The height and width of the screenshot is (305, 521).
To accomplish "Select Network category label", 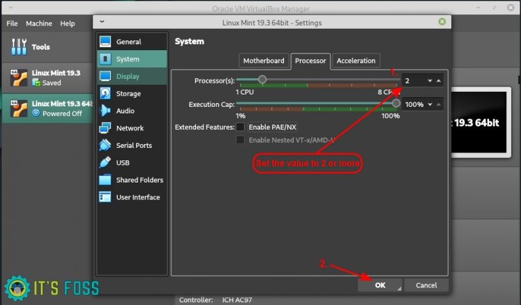I will point(130,128).
